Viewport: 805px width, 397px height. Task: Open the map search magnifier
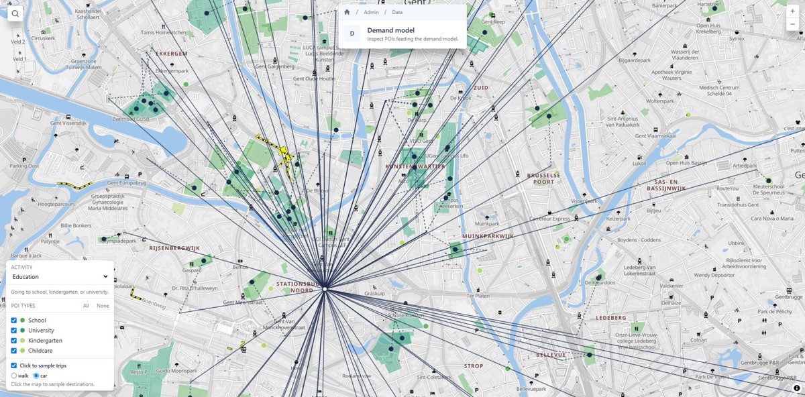point(15,13)
